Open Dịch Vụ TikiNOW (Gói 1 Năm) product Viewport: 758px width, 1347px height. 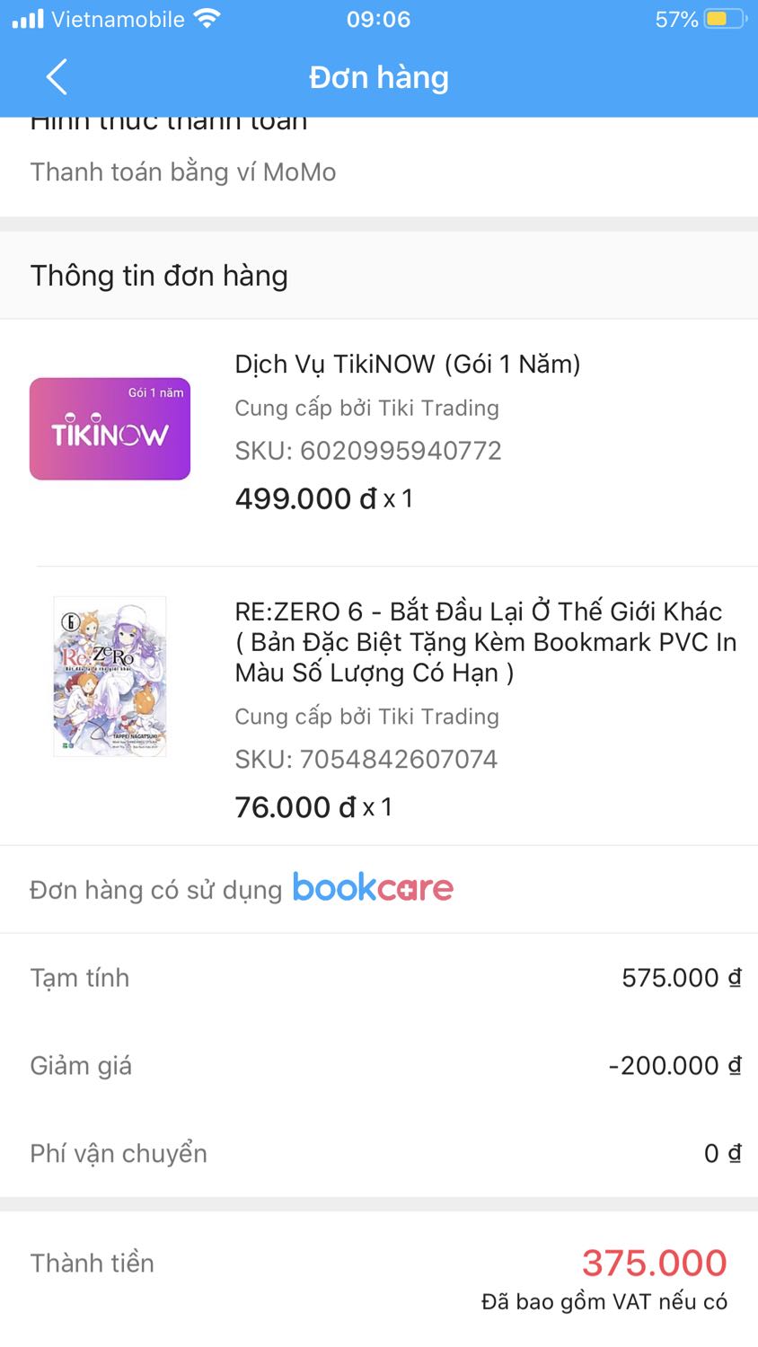[x=407, y=364]
